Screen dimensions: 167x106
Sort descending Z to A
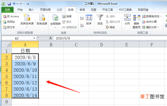82,26
